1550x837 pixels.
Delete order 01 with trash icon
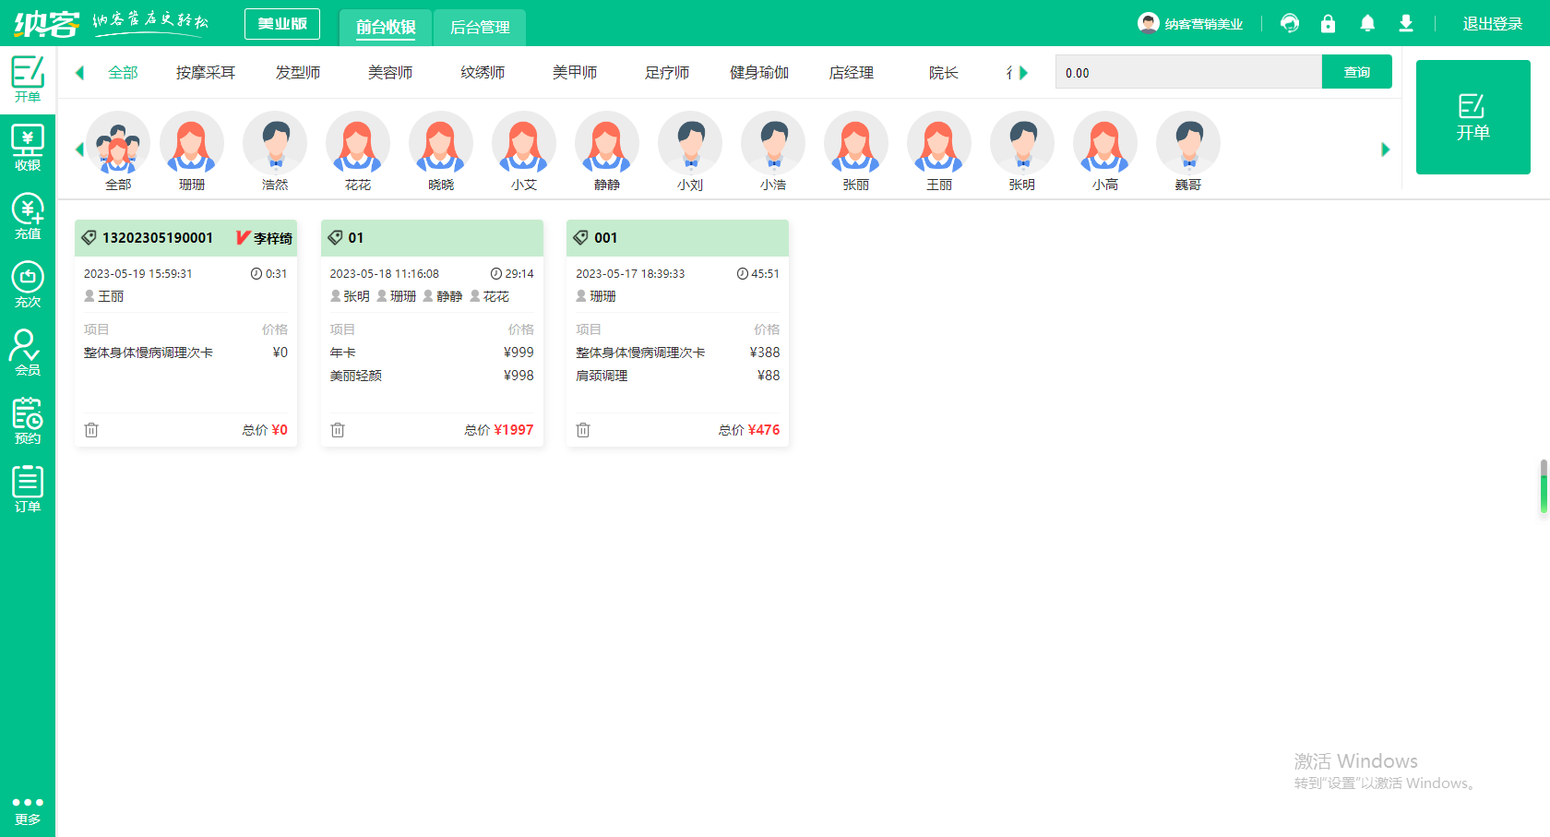coord(338,430)
